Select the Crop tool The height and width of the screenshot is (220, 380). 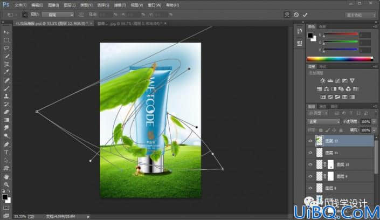pyautogui.click(x=6, y=64)
